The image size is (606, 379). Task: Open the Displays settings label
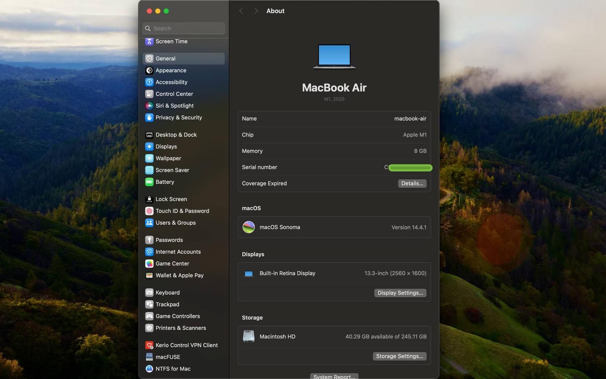[166, 147]
